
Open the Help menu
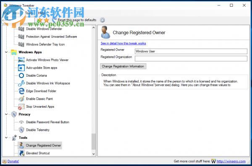pyautogui.click(x=42, y=13)
